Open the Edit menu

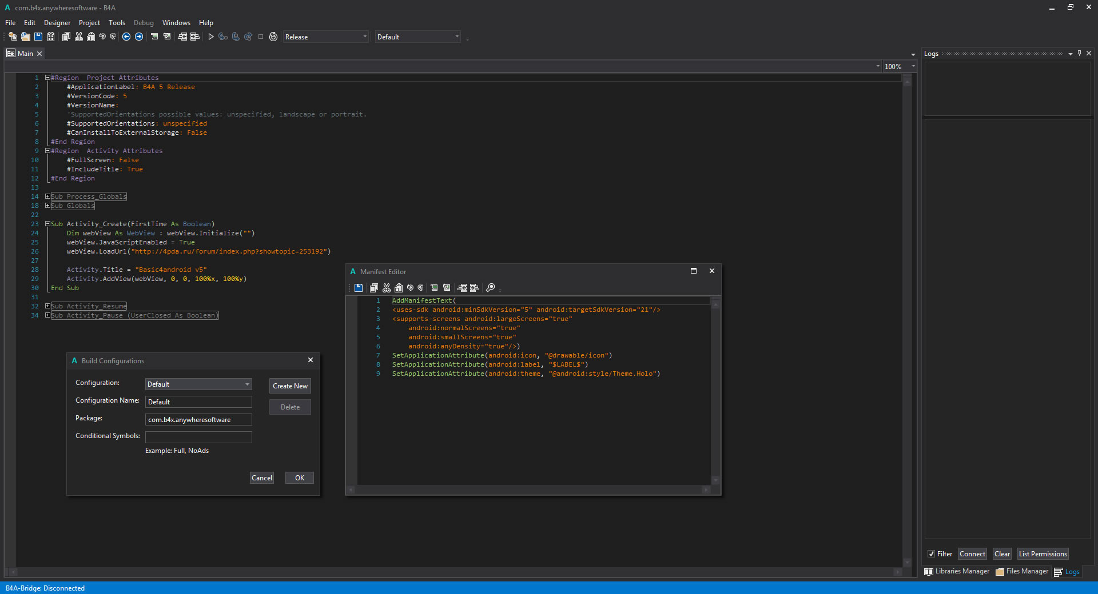click(30, 23)
